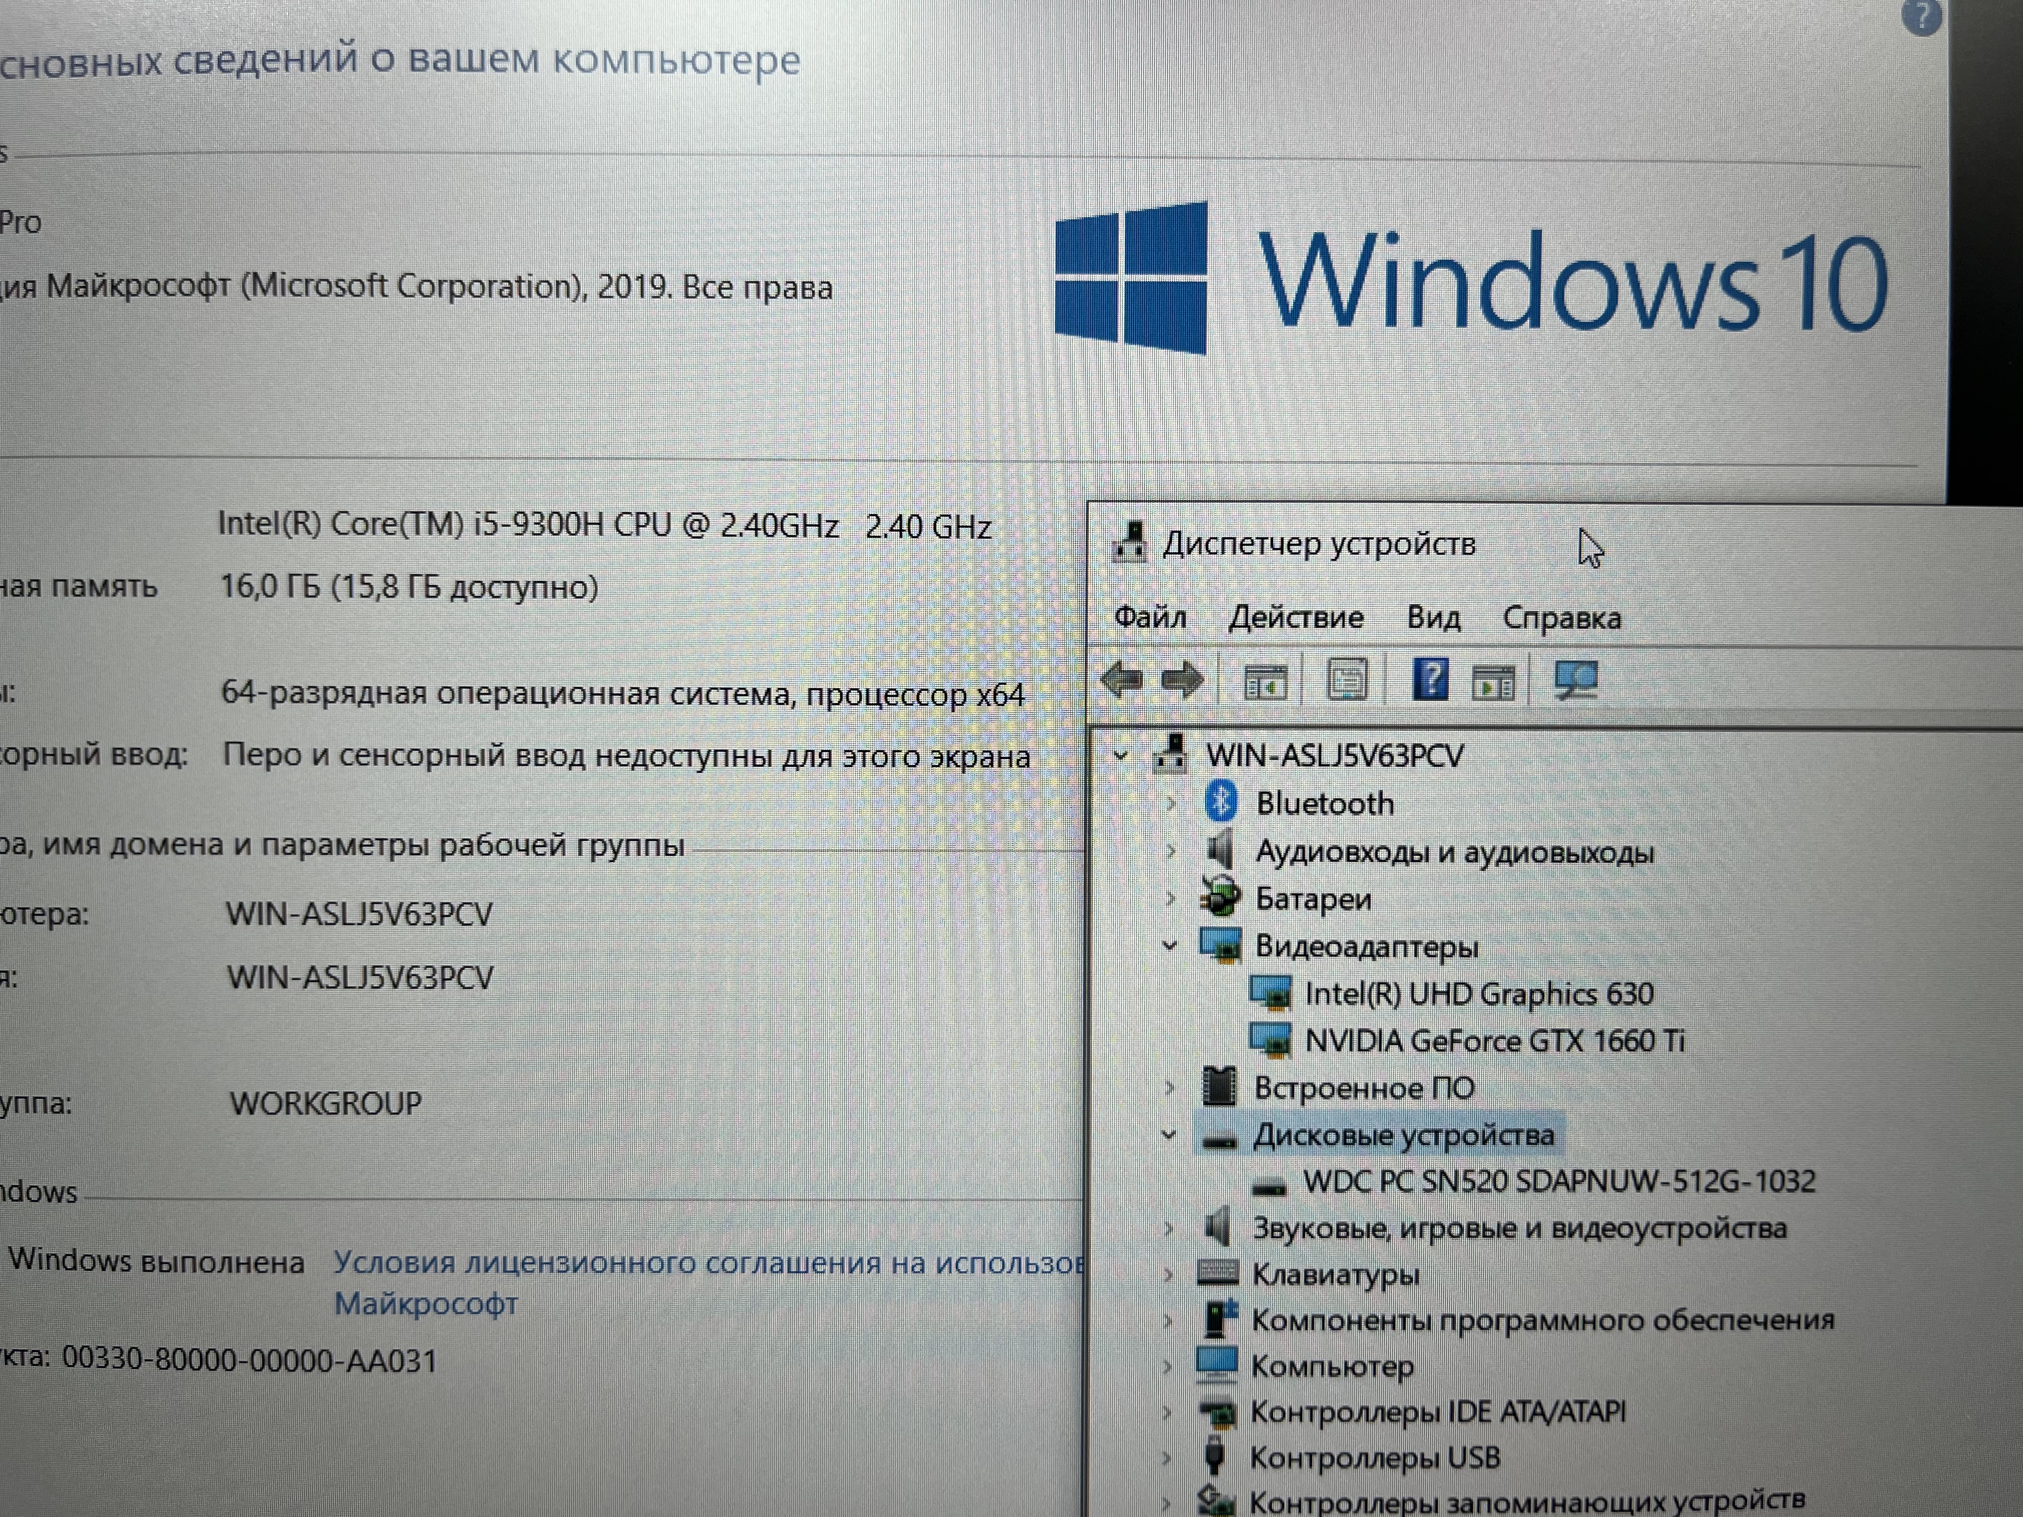Open the Действие menu
This screenshot has width=2023, height=1517.
pyautogui.click(x=1295, y=618)
